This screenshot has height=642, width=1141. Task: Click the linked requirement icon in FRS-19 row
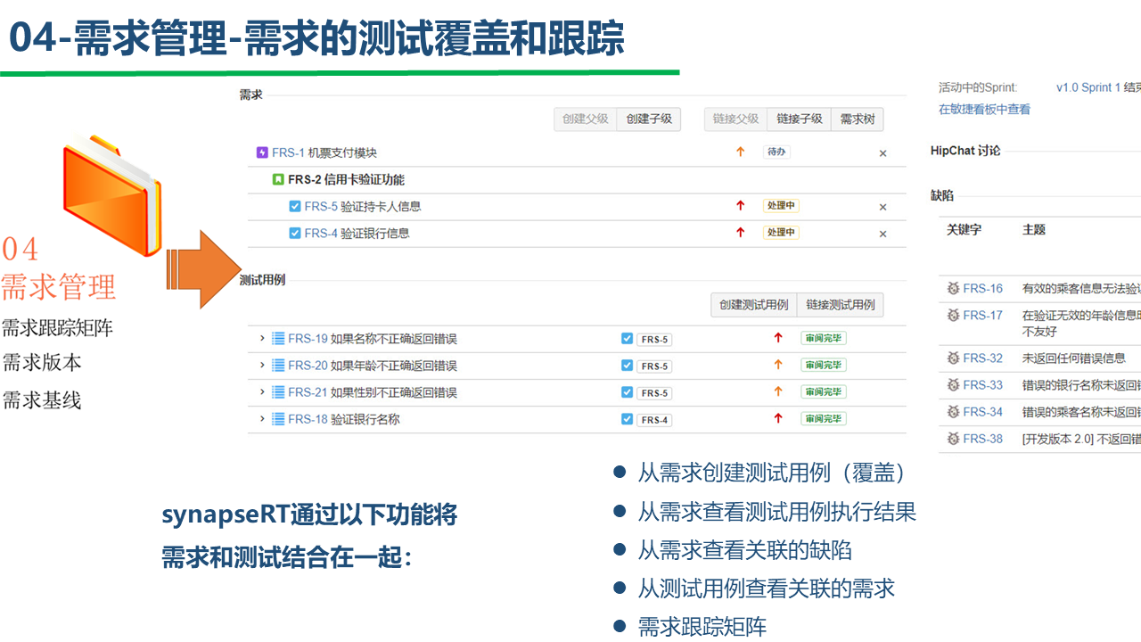click(627, 339)
